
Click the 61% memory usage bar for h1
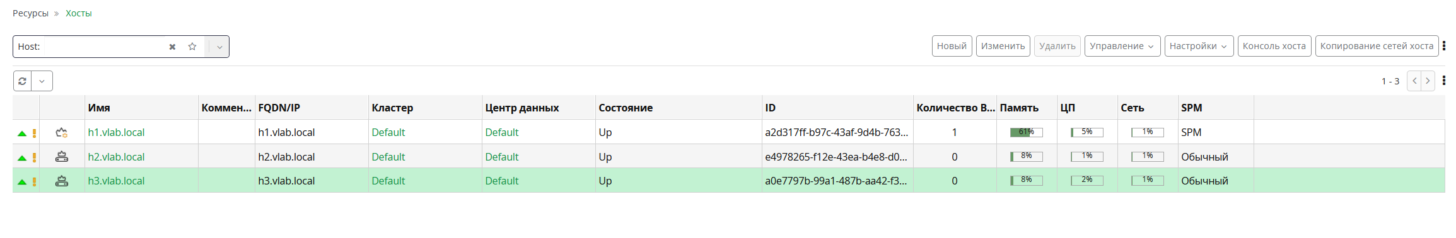1026,132
